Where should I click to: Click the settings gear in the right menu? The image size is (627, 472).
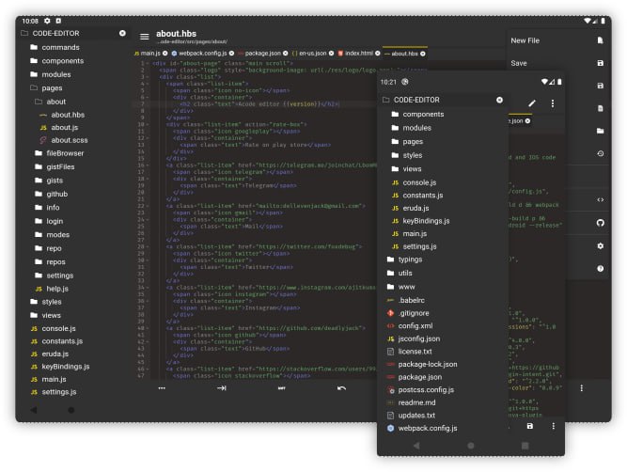(x=601, y=245)
